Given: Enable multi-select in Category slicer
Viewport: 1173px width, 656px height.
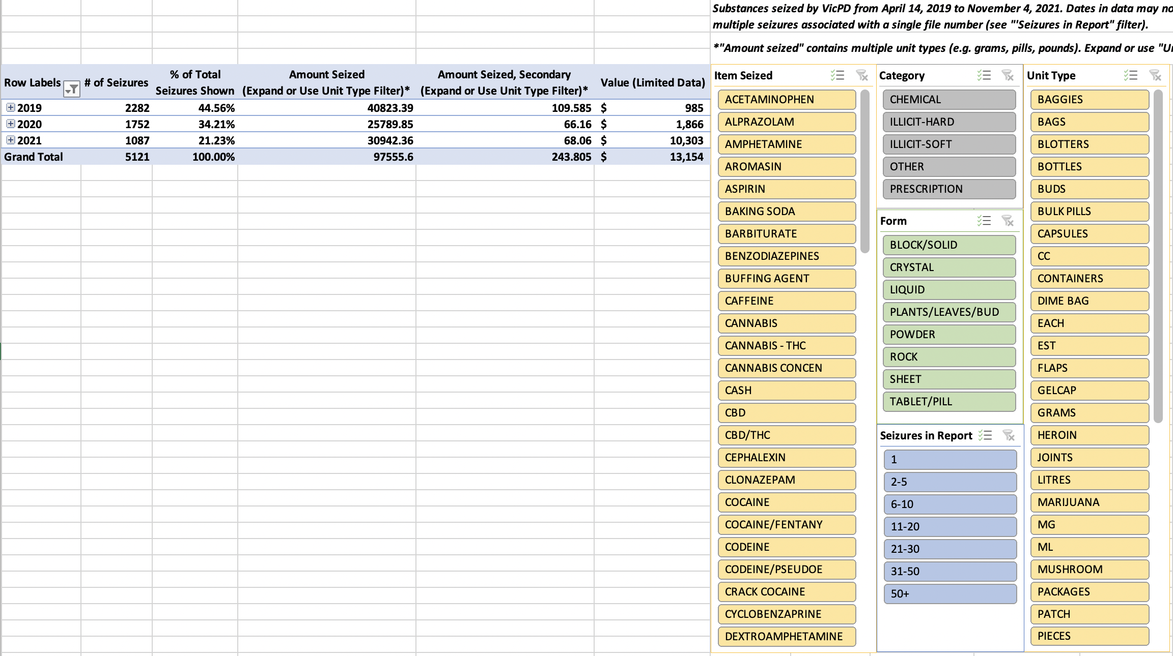Looking at the screenshot, I should coord(984,75).
